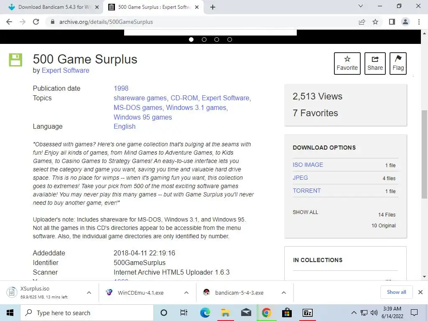Close the 500 Game Surplus tab

pyautogui.click(x=197, y=7)
